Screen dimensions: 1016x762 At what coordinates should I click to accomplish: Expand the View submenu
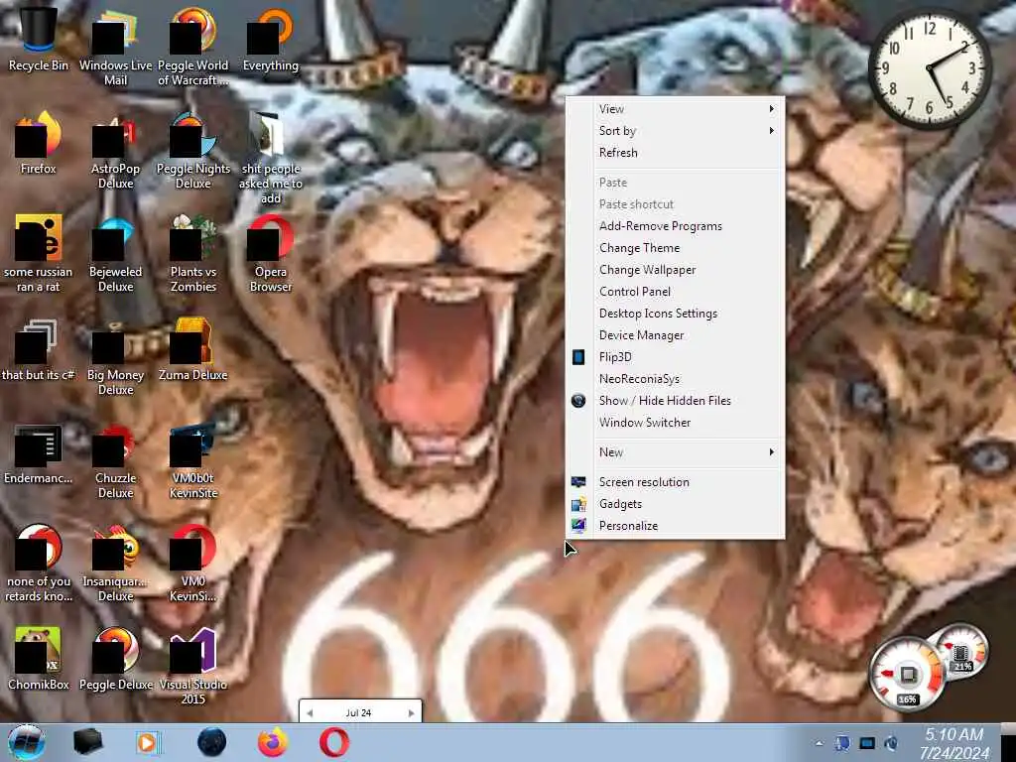click(675, 109)
